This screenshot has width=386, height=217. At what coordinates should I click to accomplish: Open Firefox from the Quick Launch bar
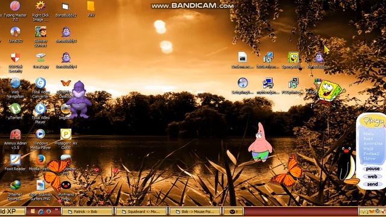coord(48,212)
